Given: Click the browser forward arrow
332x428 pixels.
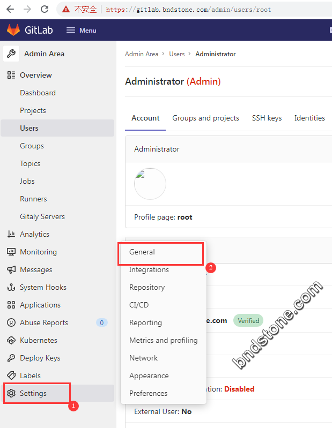Looking at the screenshot, I should pyautogui.click(x=27, y=9).
